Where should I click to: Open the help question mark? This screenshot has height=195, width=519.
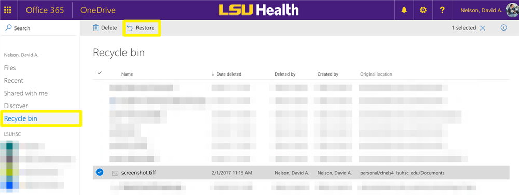[x=442, y=10]
